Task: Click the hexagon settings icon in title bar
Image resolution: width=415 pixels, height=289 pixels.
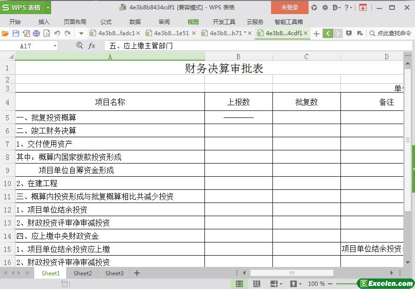Action: click(325, 8)
